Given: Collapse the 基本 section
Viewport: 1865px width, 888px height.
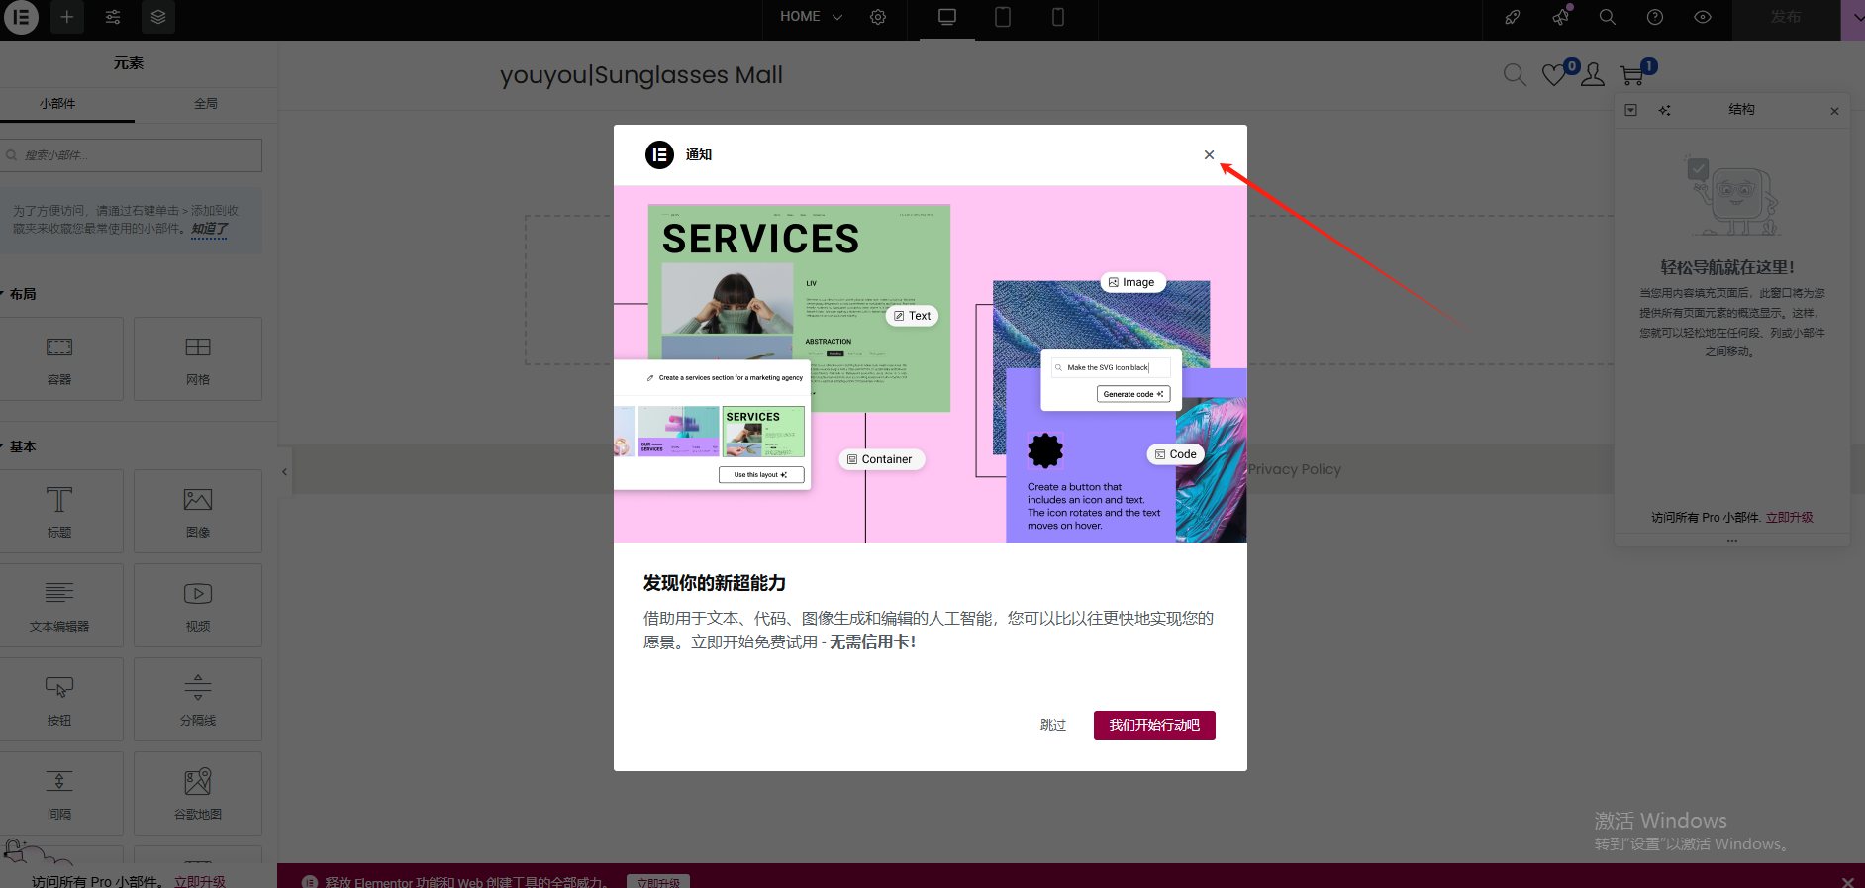Looking at the screenshot, I should [x=20, y=446].
